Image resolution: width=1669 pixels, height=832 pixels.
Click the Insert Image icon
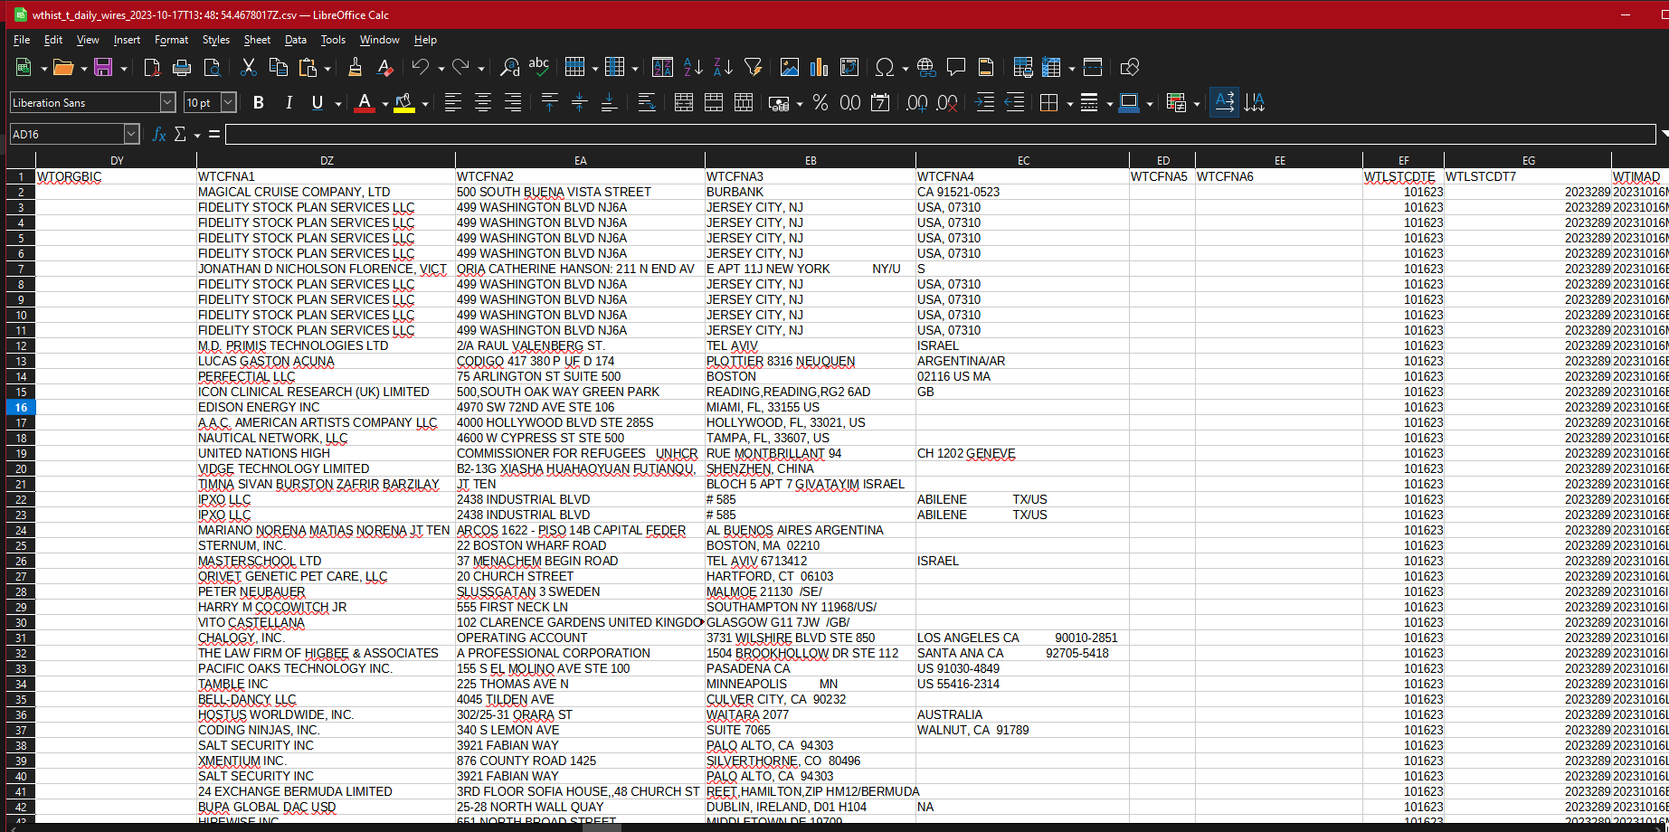(790, 67)
